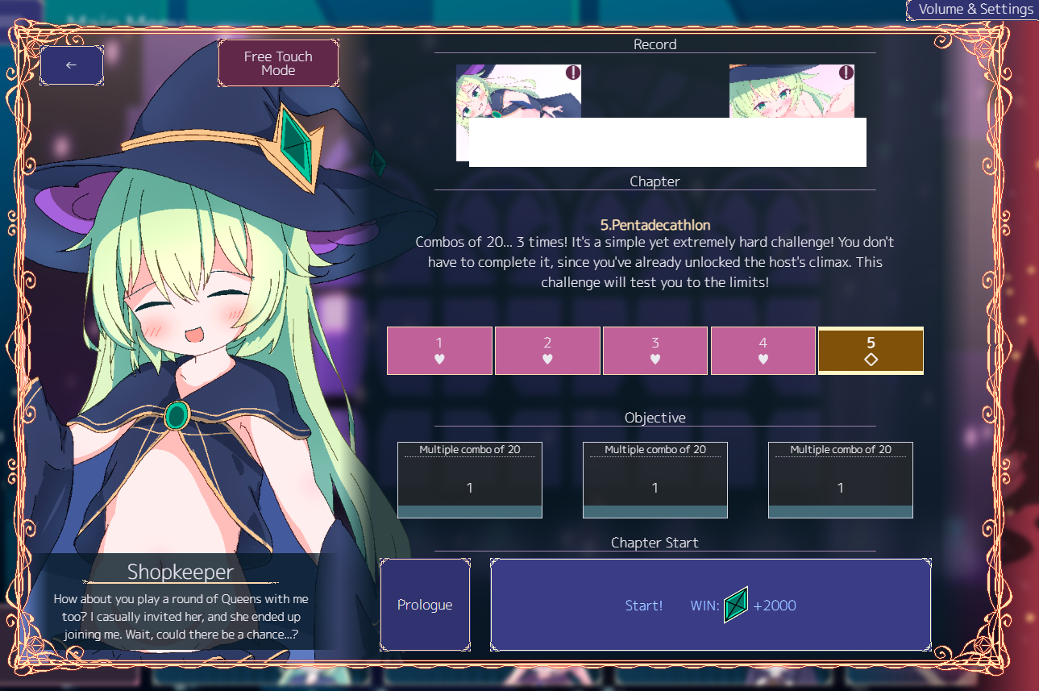
Task: Open Volume & Settings
Action: tap(972, 10)
